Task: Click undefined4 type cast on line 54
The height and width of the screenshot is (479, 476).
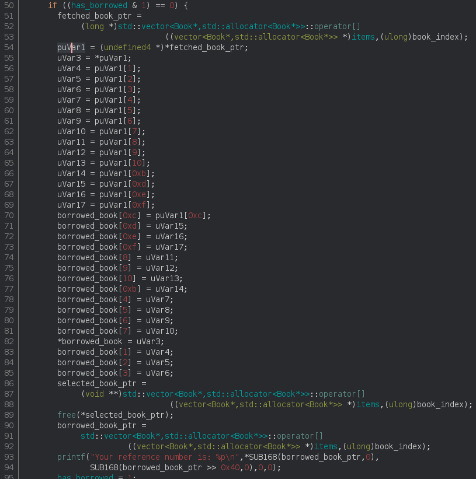Action: 127,47
